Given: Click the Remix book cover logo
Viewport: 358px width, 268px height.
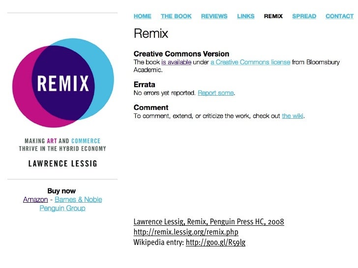Looking at the screenshot, I should point(63,83).
